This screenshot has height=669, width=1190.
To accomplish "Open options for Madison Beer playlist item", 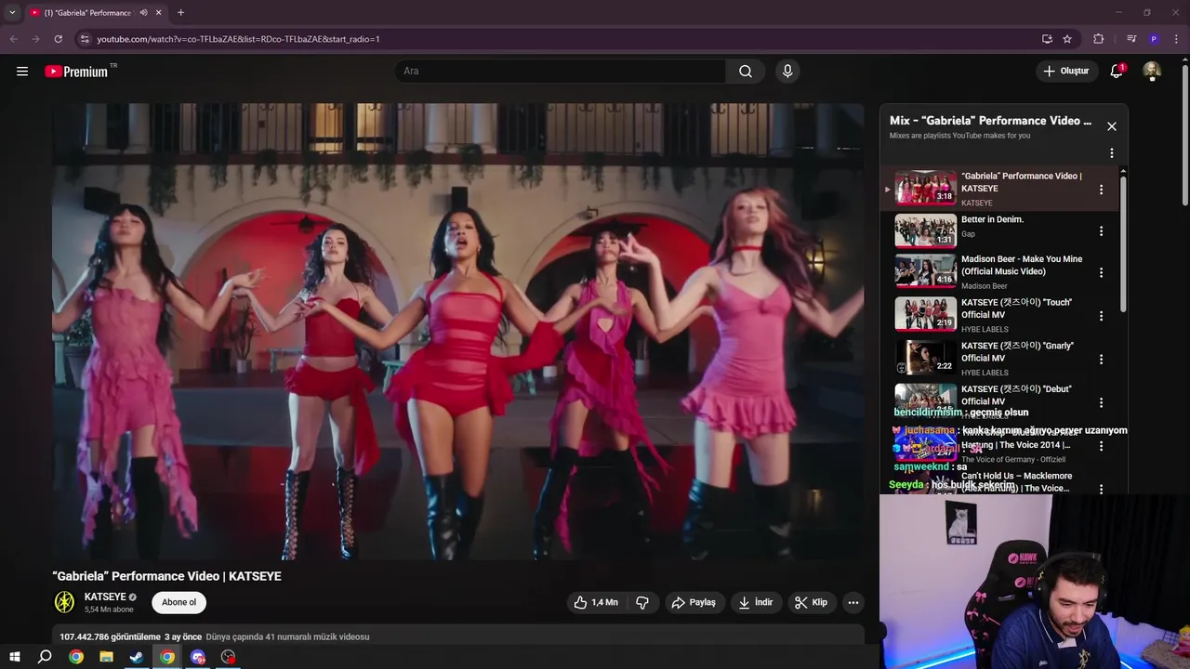I will 1101,273.
